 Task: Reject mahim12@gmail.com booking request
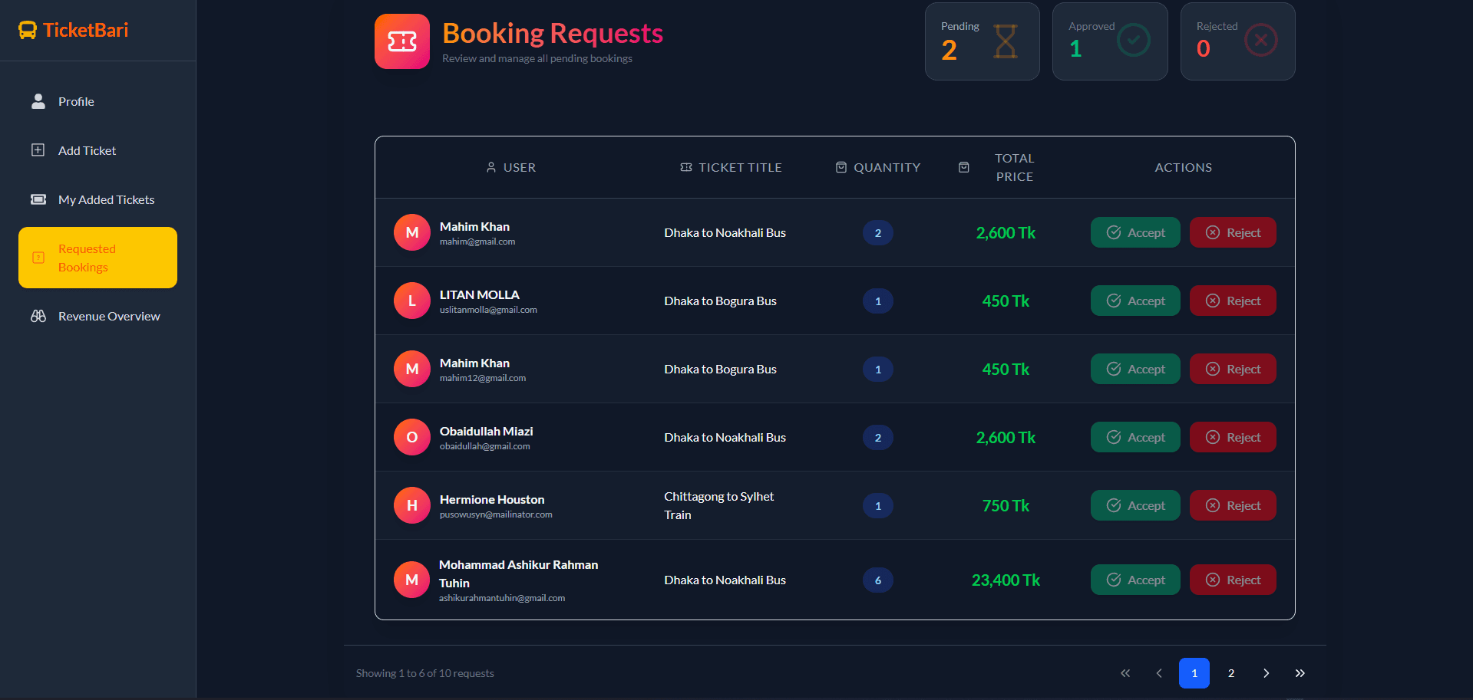click(x=1233, y=369)
